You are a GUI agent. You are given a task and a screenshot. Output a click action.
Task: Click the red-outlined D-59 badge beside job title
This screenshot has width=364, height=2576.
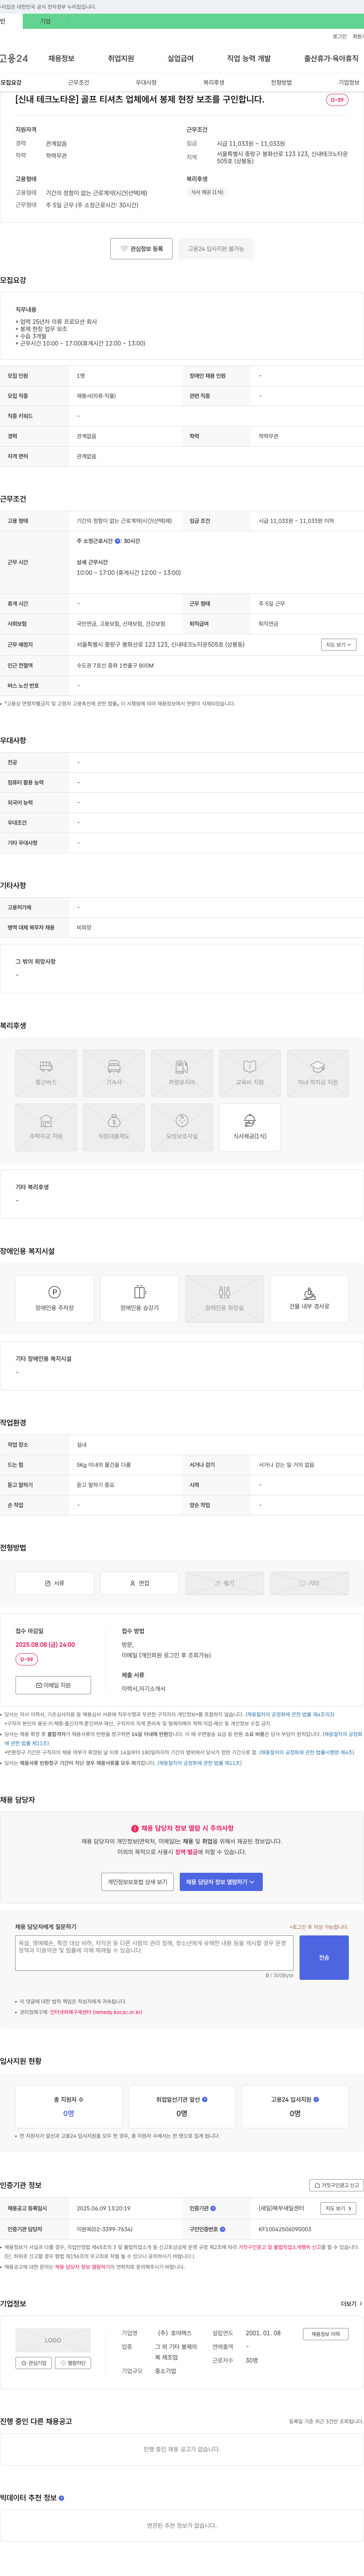[x=337, y=100]
